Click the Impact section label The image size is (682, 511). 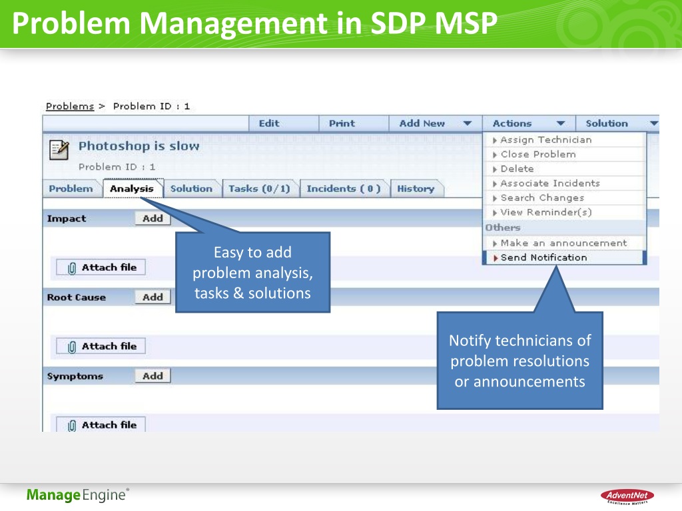coord(67,218)
